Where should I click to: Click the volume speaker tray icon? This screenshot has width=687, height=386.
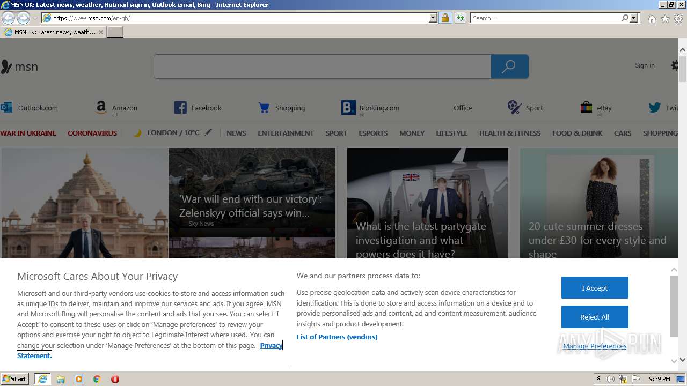610,379
